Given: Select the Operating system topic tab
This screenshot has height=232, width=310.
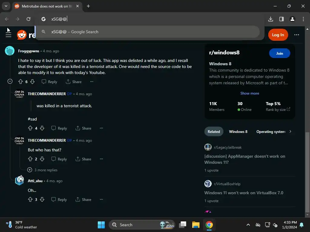Looking at the screenshot, I should pyautogui.click(x=271, y=132).
